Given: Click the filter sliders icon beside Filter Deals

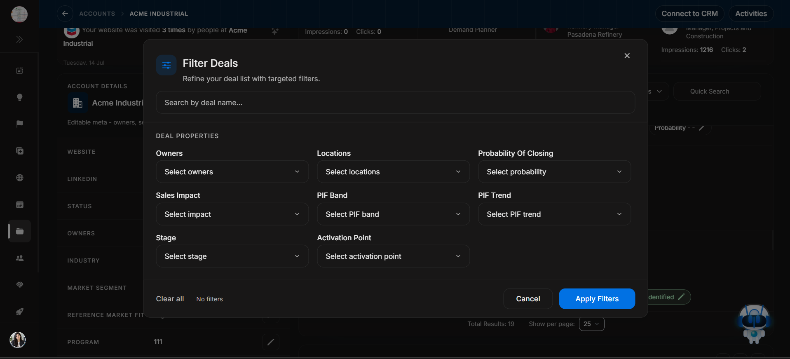Looking at the screenshot, I should pyautogui.click(x=166, y=65).
